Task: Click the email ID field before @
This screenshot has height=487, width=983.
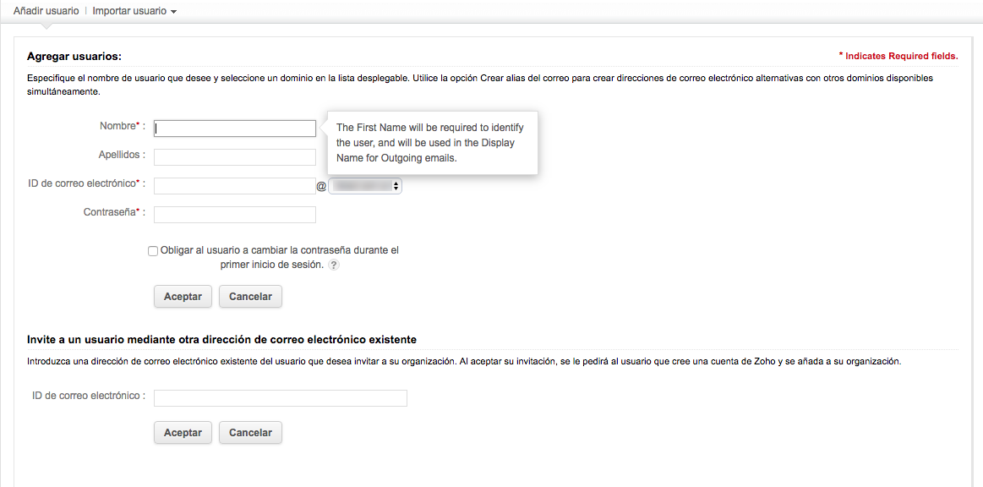Action: click(x=235, y=186)
